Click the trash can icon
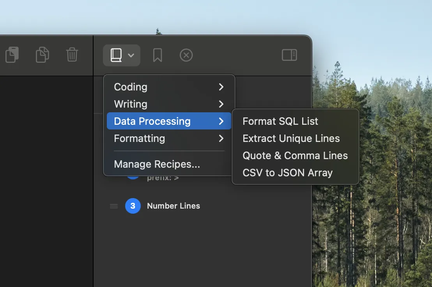The width and height of the screenshot is (432, 287). coord(72,55)
